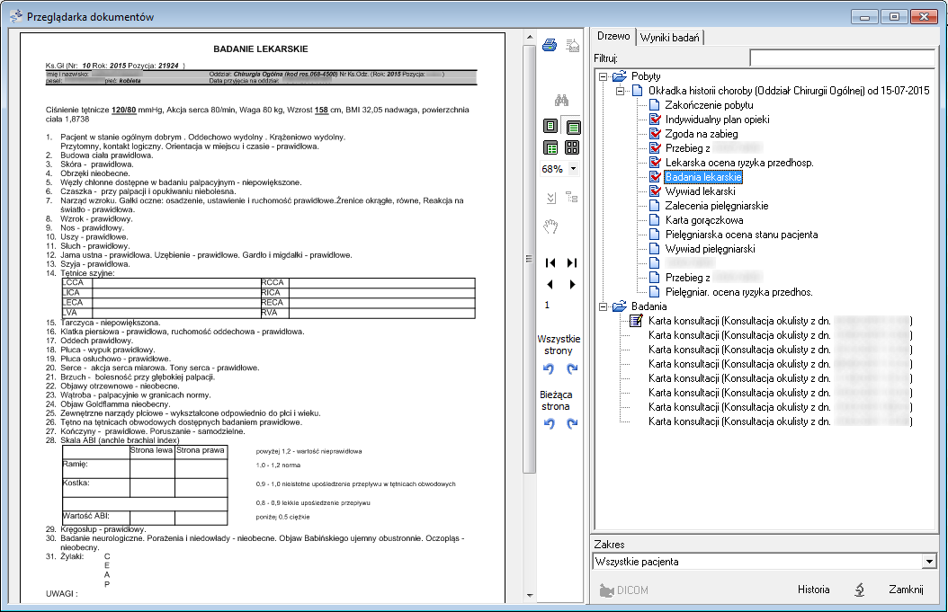The width and height of the screenshot is (948, 612).
Task: Select the Pobyty folder label
Action: pyautogui.click(x=646, y=76)
